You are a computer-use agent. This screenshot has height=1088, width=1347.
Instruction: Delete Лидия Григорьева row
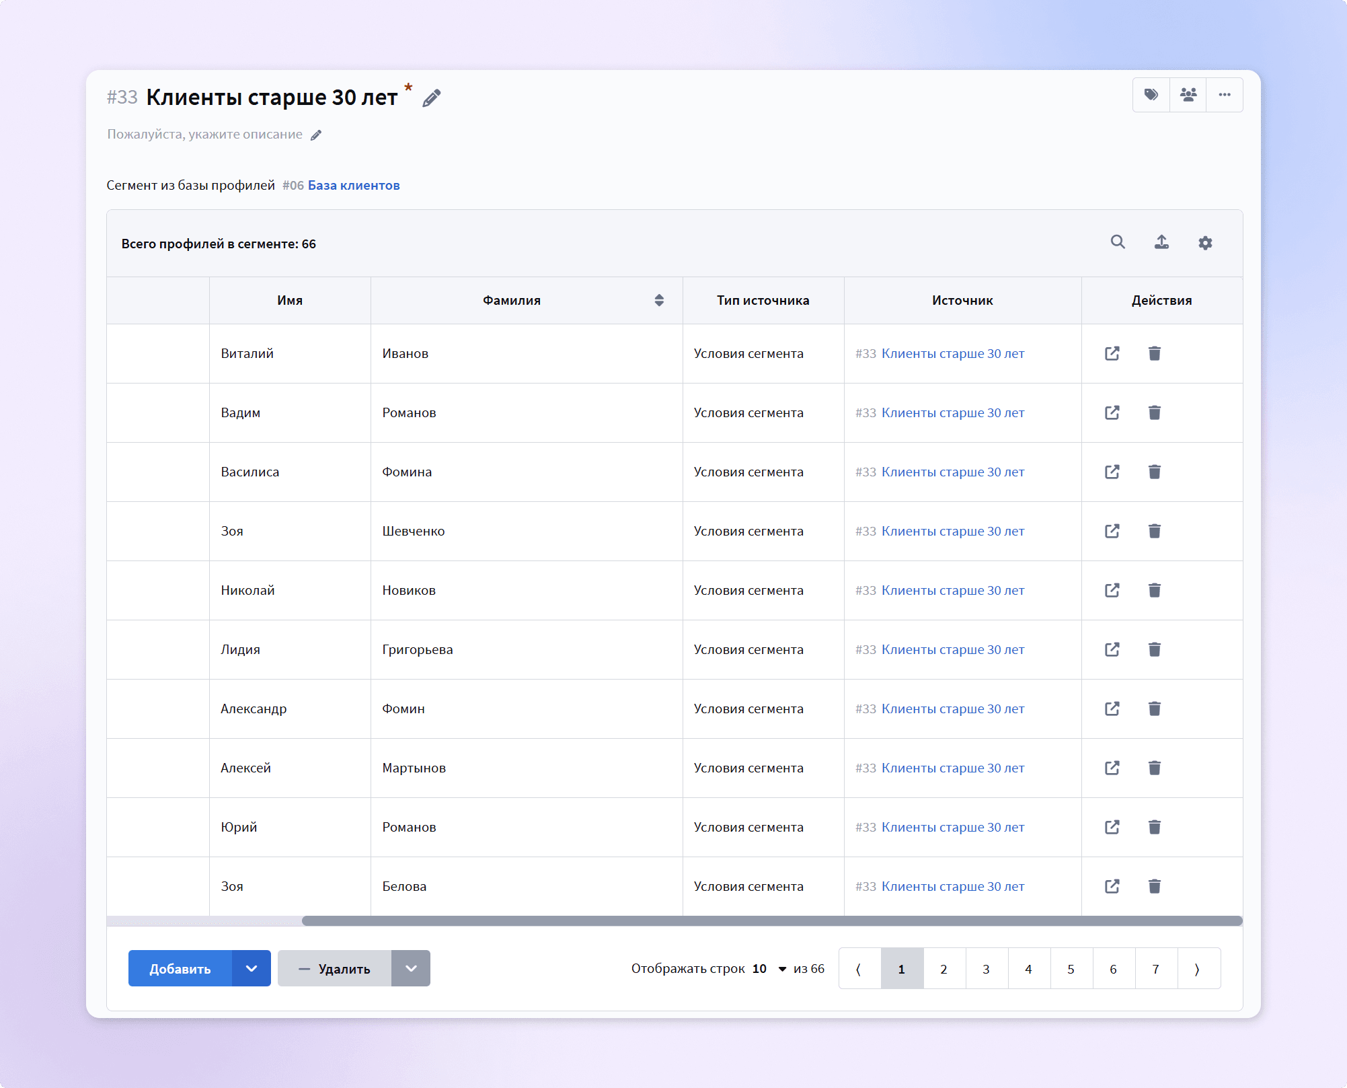[x=1155, y=649]
